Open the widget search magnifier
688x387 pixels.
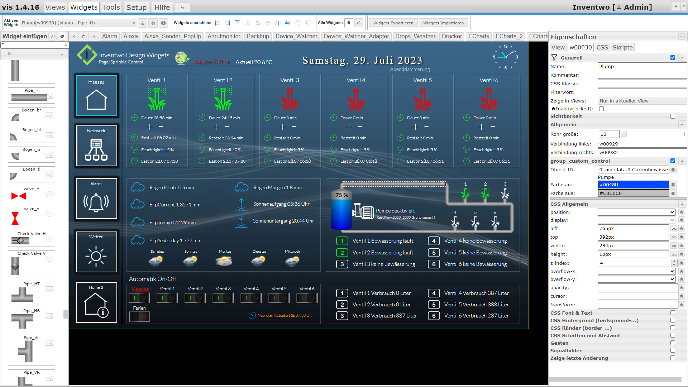(x=53, y=36)
